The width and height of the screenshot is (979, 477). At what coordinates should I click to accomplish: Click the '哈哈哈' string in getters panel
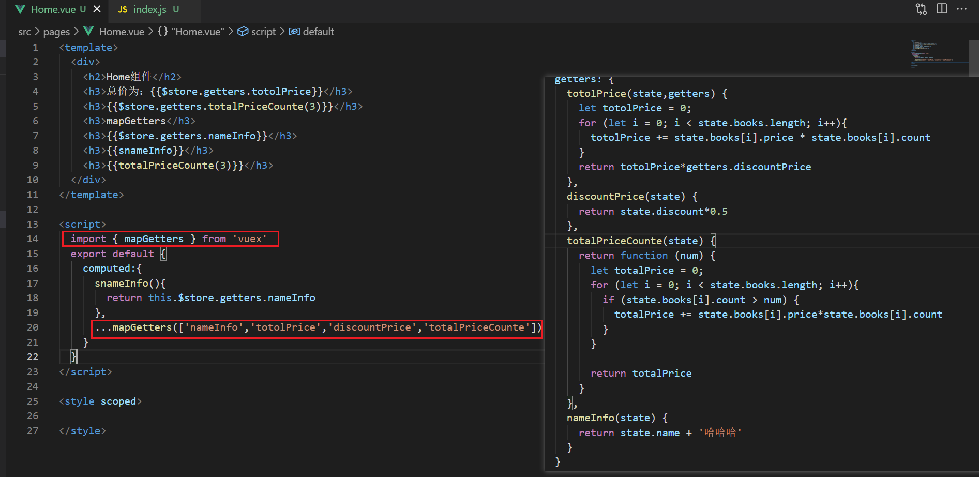tap(720, 433)
